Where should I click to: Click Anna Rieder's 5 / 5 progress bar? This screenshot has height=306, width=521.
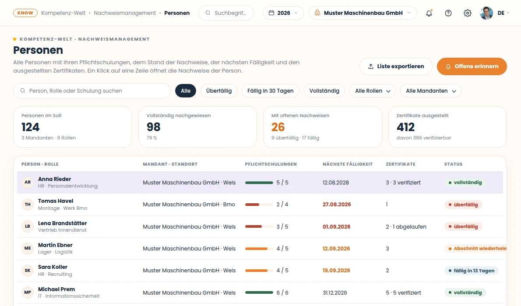click(x=259, y=183)
